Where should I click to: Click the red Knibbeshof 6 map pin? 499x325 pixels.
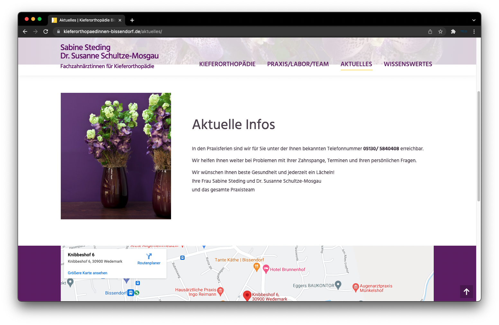coord(247,295)
